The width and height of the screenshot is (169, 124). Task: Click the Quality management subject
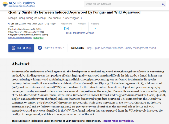(136, 48)
